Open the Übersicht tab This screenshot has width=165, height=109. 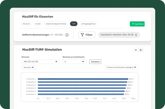(x=26, y=24)
